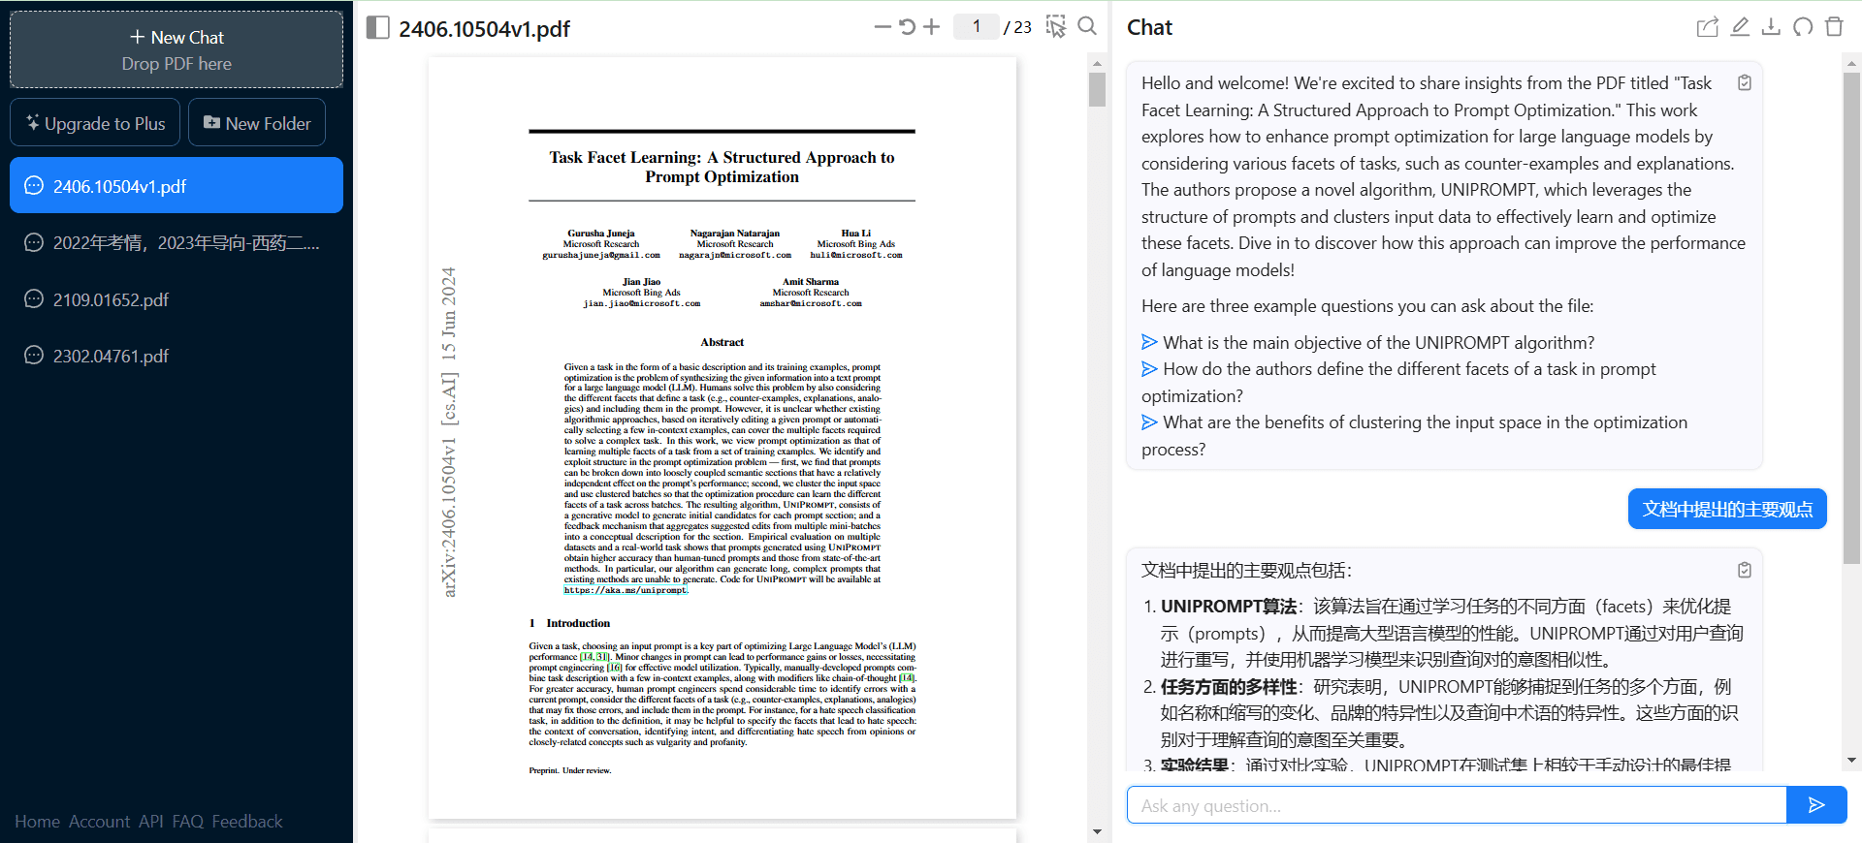Open the 2109.01652.pdf chat entry
This screenshot has height=843, width=1862.
(177, 299)
